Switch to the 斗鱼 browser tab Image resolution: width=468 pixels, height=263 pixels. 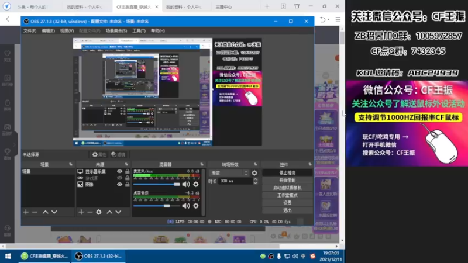[32, 7]
